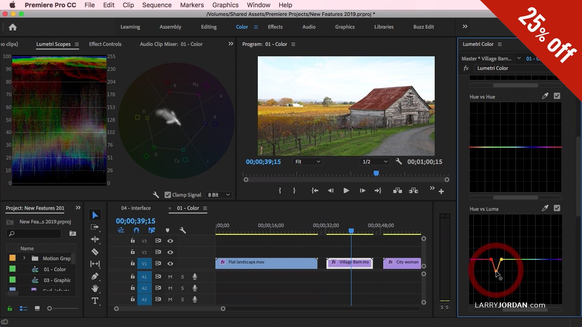Switch to the Editing workspace

pyautogui.click(x=209, y=27)
